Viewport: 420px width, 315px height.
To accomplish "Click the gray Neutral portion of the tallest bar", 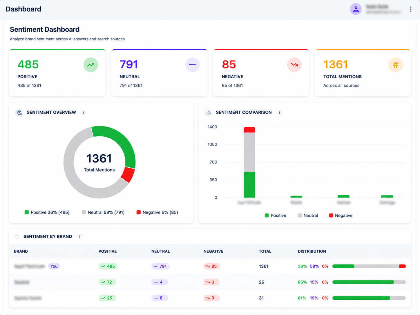I will click(x=249, y=152).
